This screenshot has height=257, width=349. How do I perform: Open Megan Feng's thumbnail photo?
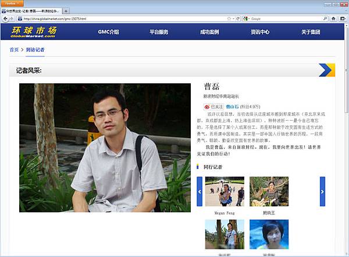(225, 191)
